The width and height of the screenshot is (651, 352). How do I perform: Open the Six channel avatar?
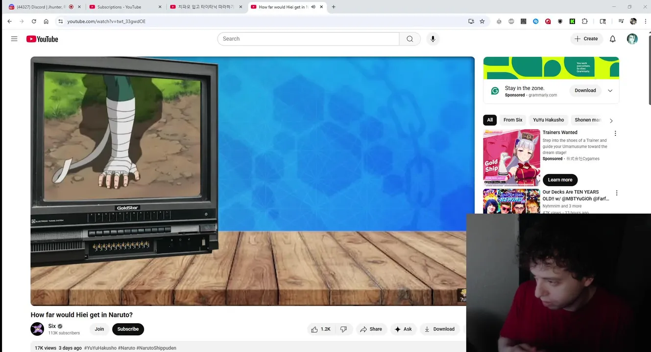point(37,329)
